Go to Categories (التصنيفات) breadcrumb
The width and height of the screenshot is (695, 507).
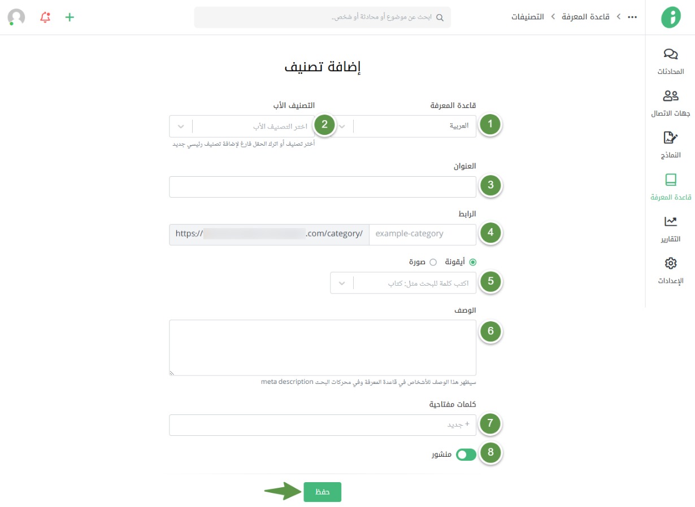click(x=528, y=17)
